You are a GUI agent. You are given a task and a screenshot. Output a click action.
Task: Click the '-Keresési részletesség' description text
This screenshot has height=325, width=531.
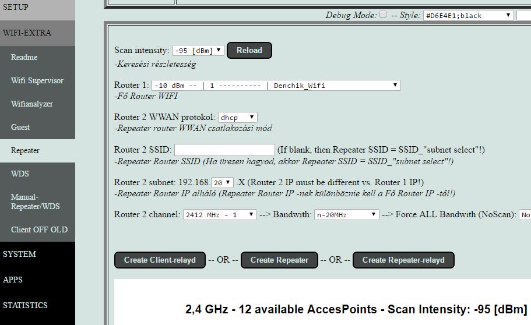pyautogui.click(x=155, y=64)
